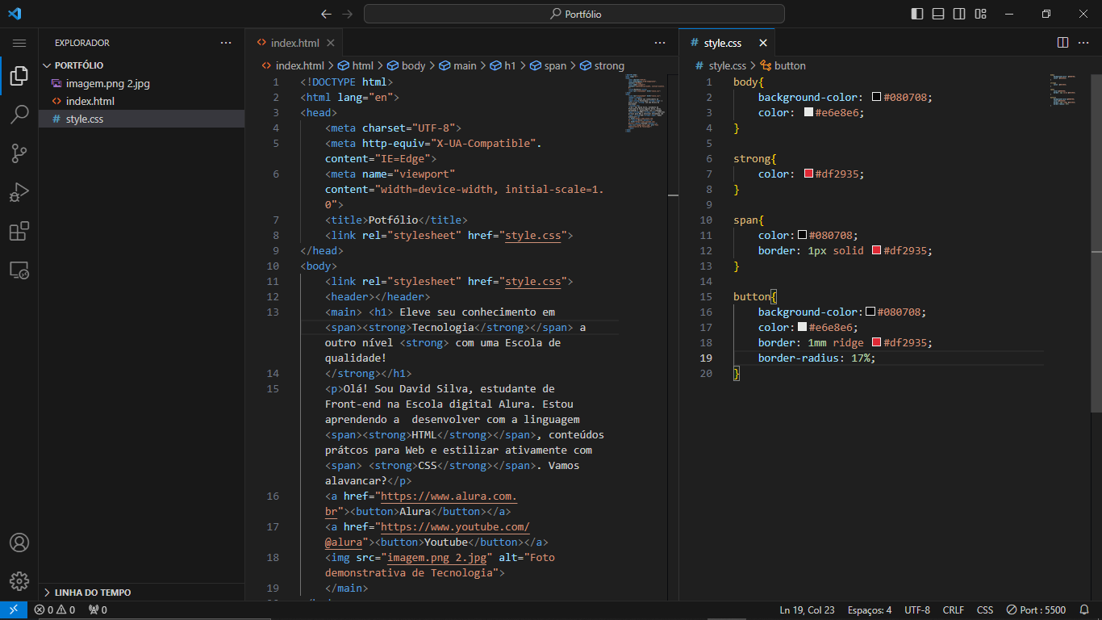Screen dimensions: 1102x620
Task: Click strong color #df2935 swatch
Action: click(x=808, y=174)
